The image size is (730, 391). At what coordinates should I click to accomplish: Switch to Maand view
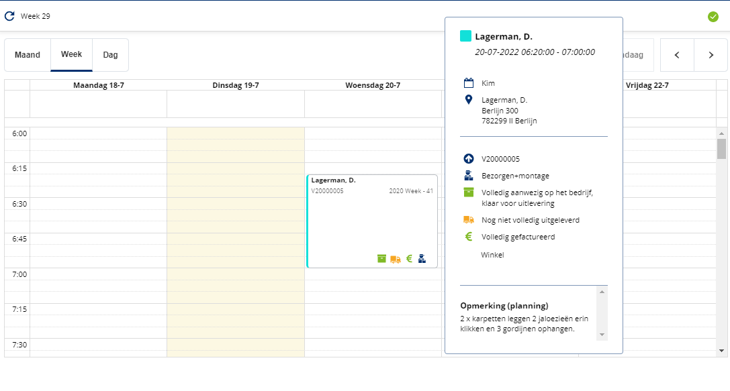[x=28, y=55]
